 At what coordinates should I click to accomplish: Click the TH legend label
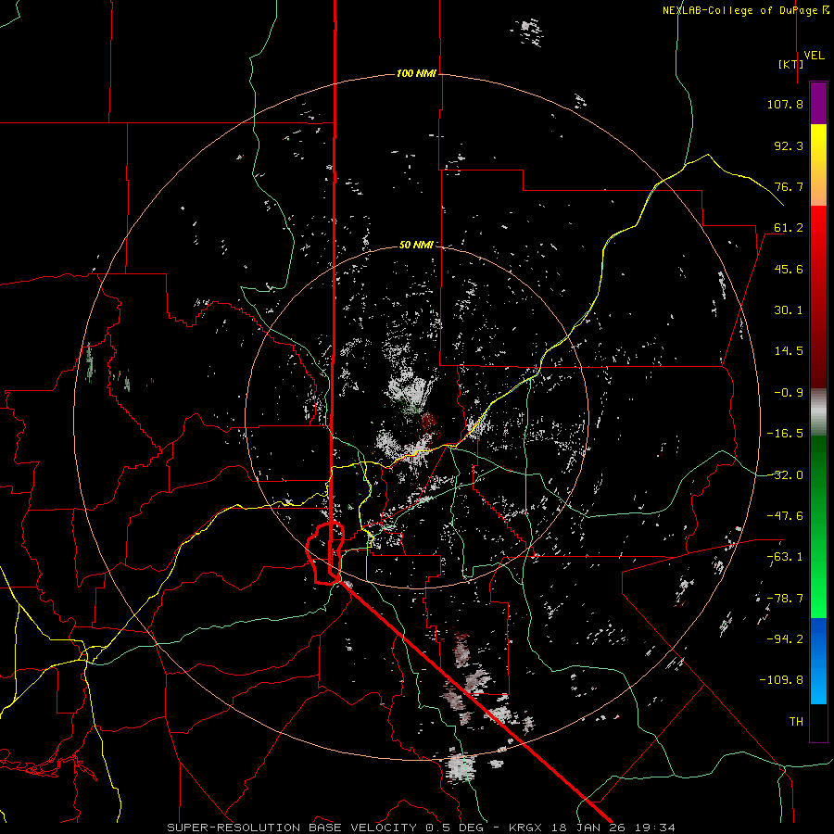[x=796, y=722]
